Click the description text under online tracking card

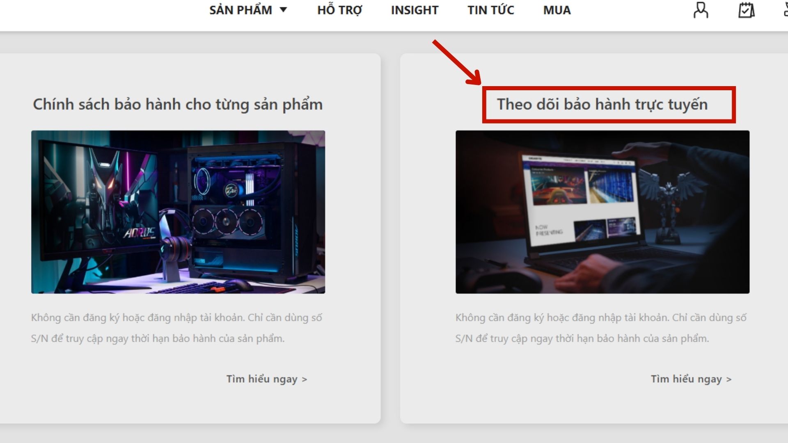pyautogui.click(x=601, y=328)
